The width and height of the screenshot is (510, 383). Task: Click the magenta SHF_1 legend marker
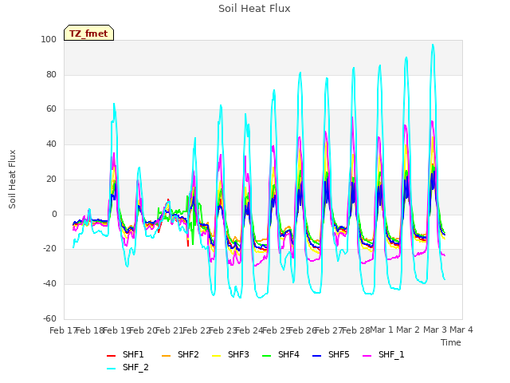pyautogui.click(x=367, y=356)
